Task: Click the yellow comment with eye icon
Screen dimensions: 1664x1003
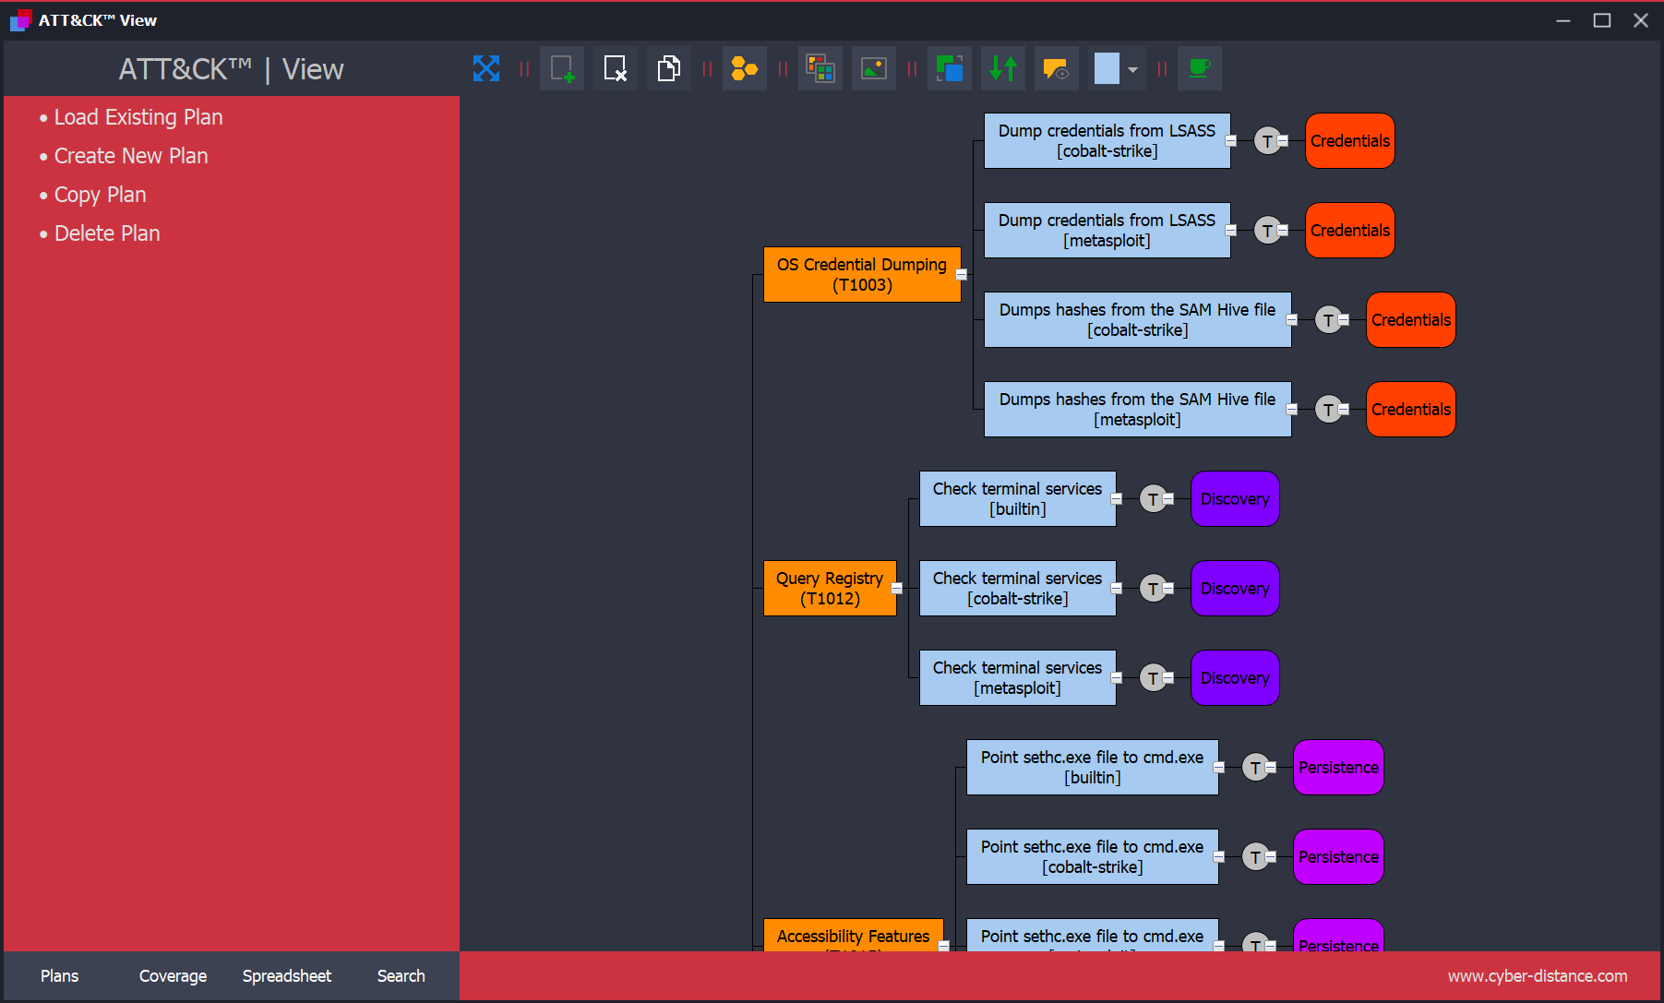Action: (x=1057, y=68)
